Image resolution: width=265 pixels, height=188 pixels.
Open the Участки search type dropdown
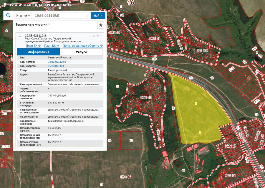tap(23, 16)
